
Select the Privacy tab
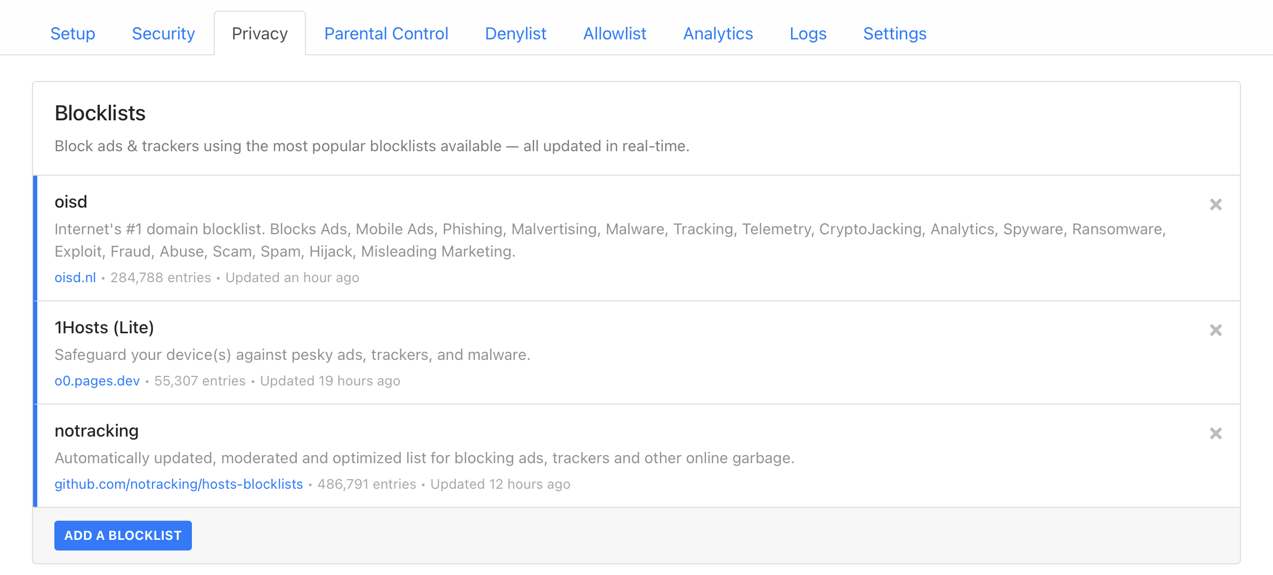(x=260, y=34)
